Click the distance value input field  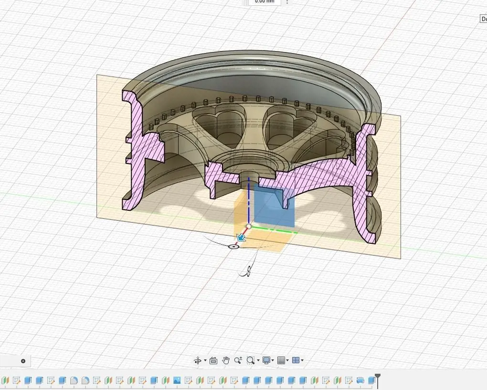(265, 2)
